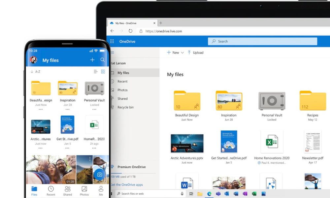The width and height of the screenshot is (330, 198).
Task: Tap the blue camera scan button
Action: [100, 175]
